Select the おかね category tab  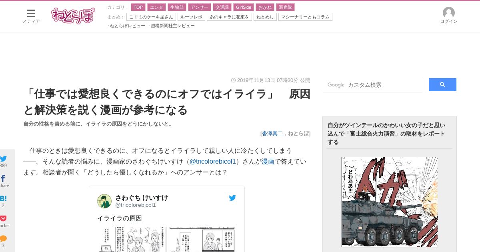coord(265,7)
